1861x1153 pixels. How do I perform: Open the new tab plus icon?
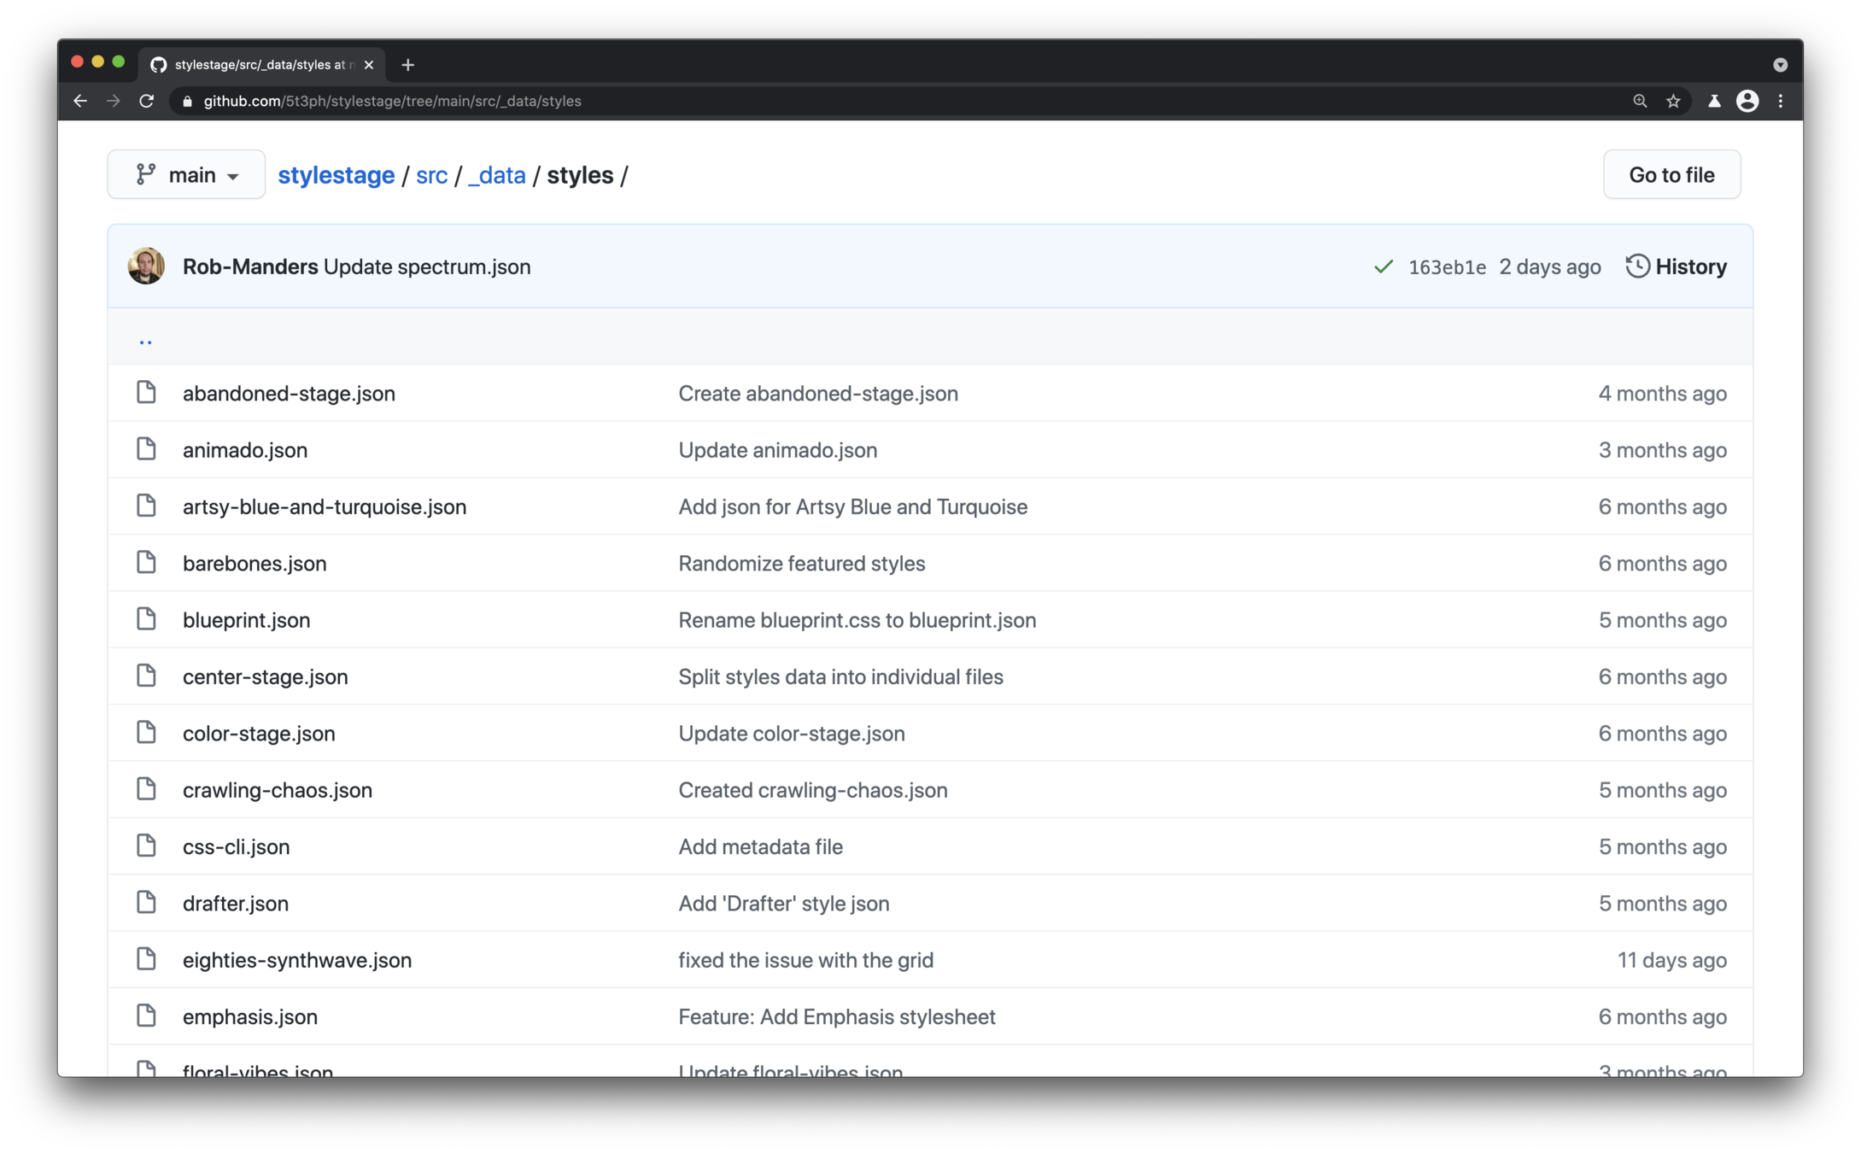tap(407, 65)
